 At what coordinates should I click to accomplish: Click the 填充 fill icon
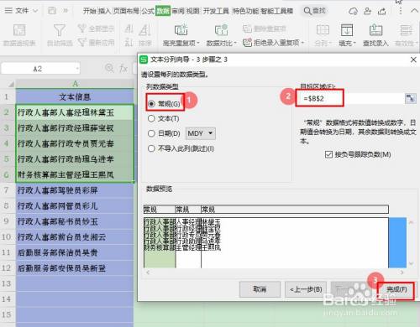(x=347, y=29)
